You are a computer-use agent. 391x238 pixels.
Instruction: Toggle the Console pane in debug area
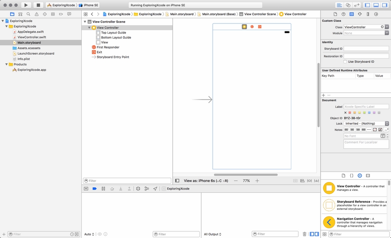click(317, 234)
